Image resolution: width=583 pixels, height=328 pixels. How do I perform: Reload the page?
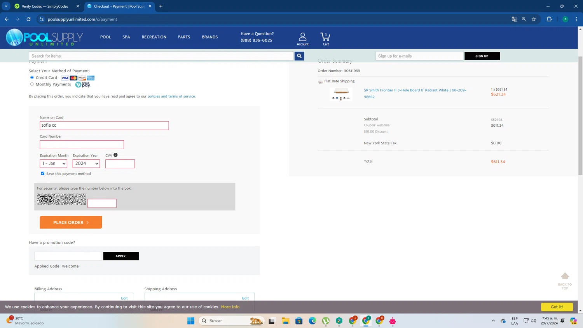click(x=28, y=19)
